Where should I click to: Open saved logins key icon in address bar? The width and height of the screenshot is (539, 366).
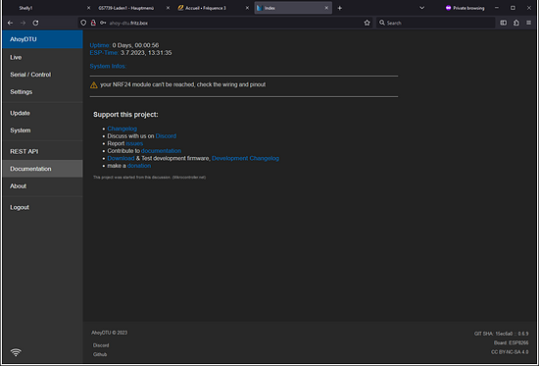point(103,23)
